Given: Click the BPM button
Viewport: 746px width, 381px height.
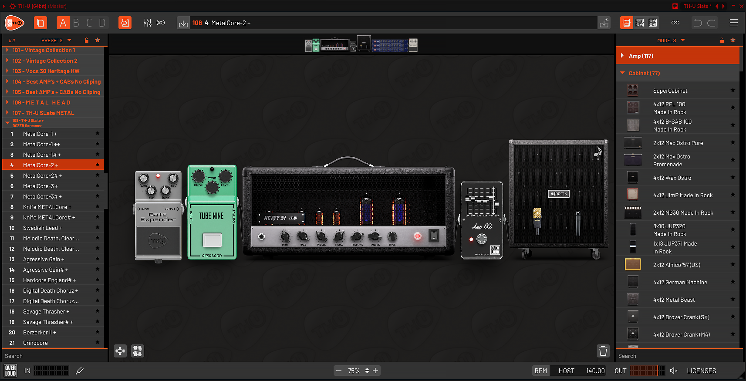Looking at the screenshot, I should pyautogui.click(x=540, y=371).
